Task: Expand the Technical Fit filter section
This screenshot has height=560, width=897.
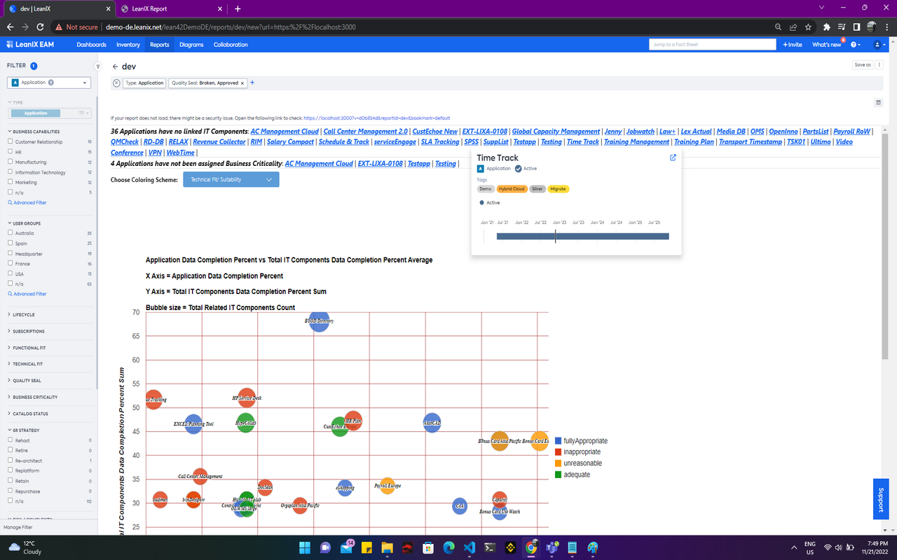Action: (x=26, y=364)
